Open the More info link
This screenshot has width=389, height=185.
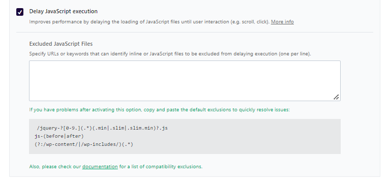click(x=282, y=22)
